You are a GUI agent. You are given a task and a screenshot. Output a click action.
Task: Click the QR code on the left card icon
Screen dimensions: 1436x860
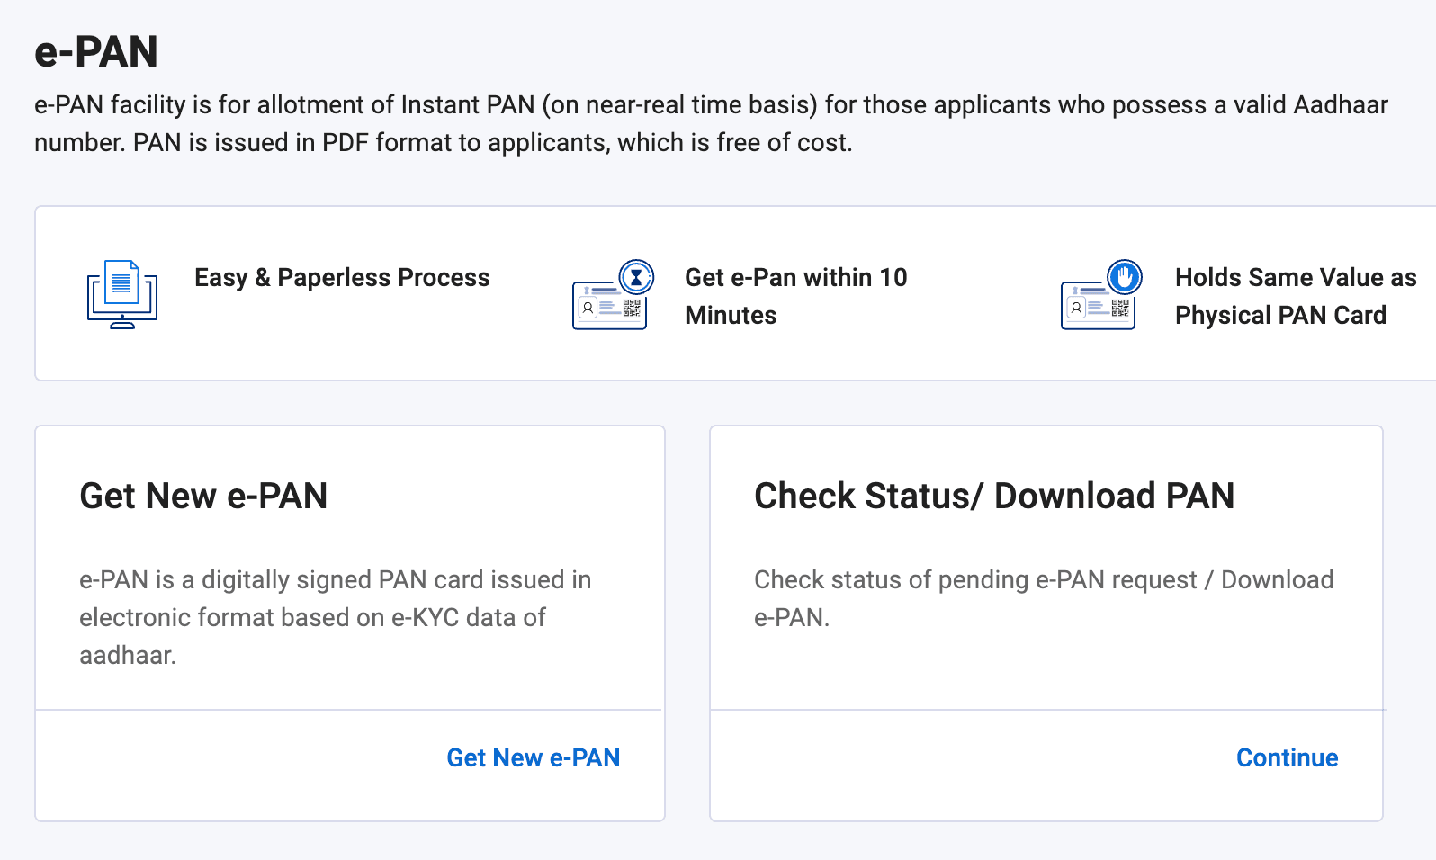(x=631, y=309)
